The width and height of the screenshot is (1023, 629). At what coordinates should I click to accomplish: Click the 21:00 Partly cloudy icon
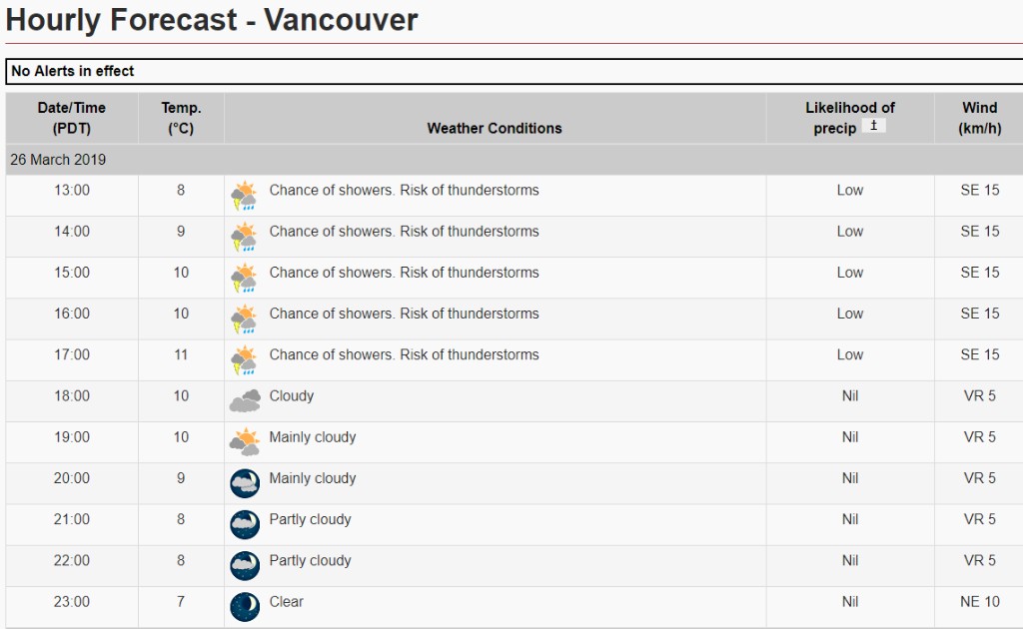tap(245, 524)
